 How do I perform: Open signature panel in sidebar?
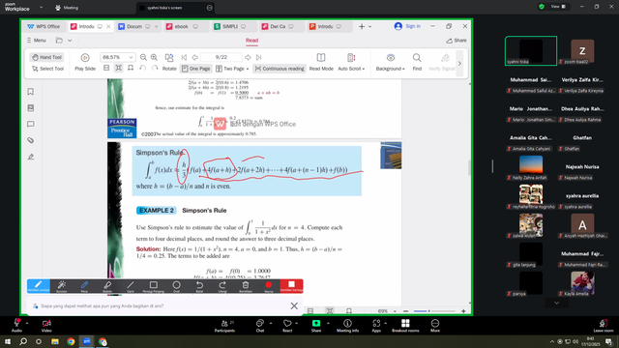[30, 157]
